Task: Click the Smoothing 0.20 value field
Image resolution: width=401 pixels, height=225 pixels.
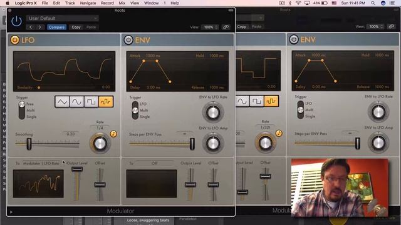Action: click(x=71, y=134)
